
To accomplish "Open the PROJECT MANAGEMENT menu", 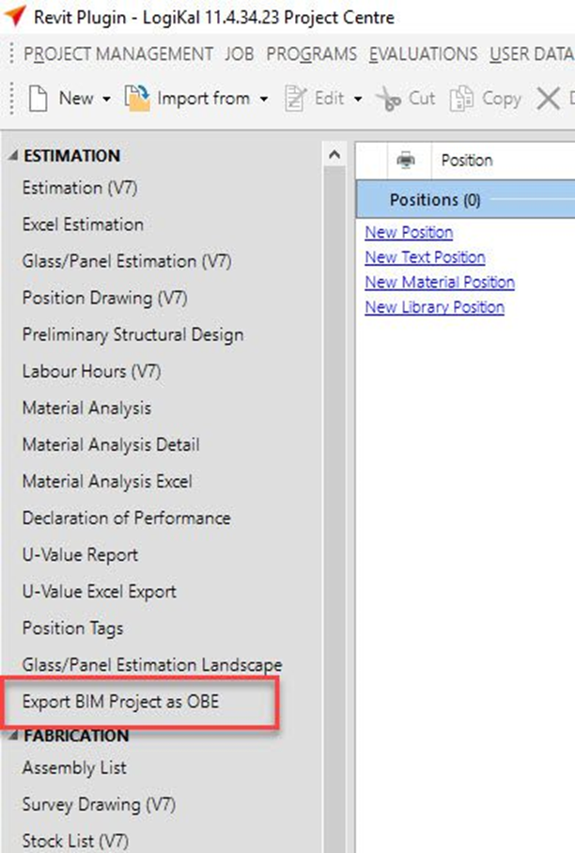I will tap(117, 54).
